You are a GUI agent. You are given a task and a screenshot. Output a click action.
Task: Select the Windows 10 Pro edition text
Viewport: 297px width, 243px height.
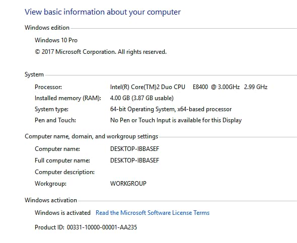click(x=56, y=40)
